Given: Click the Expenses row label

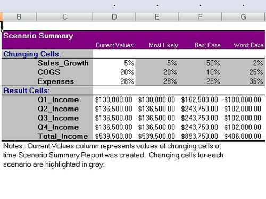Looking at the screenshot, I should pyautogui.click(x=56, y=81).
